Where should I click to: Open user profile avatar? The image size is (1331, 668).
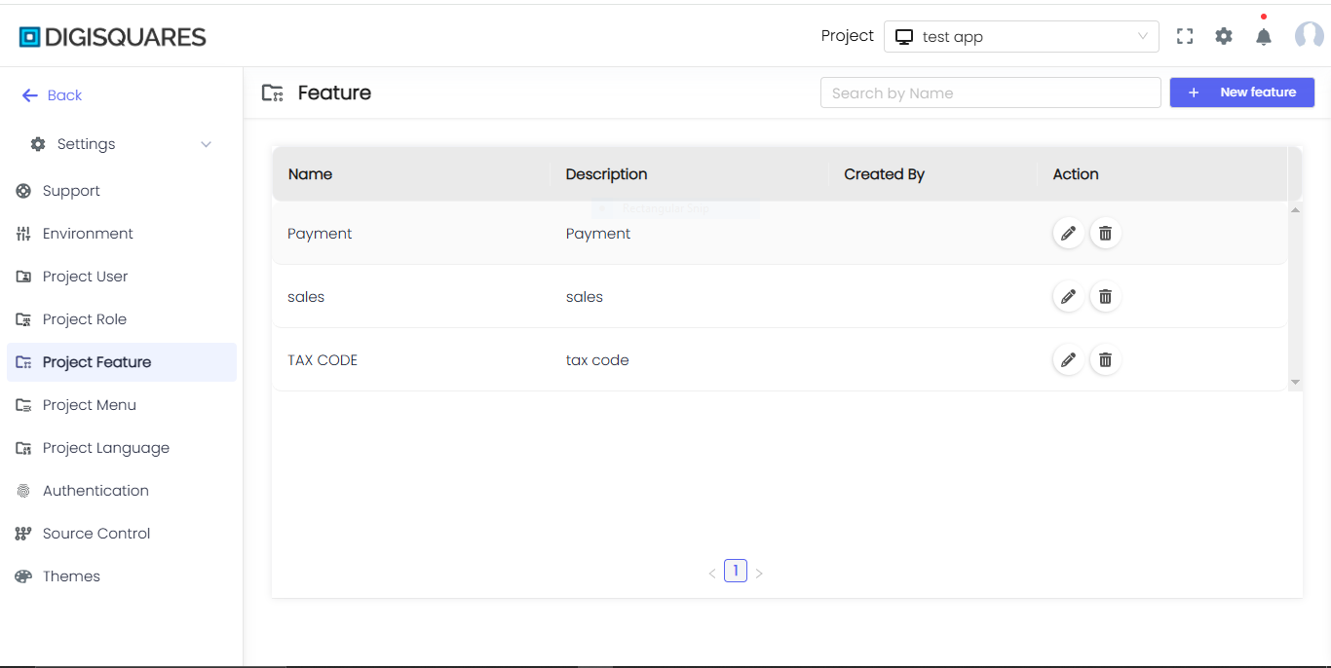[x=1309, y=36]
